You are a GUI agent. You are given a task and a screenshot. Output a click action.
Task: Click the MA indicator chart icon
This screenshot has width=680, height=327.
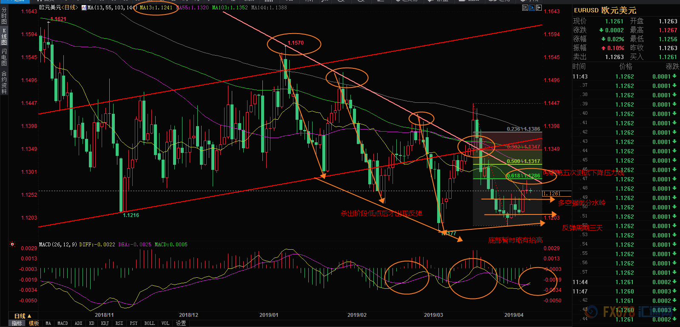84,8
